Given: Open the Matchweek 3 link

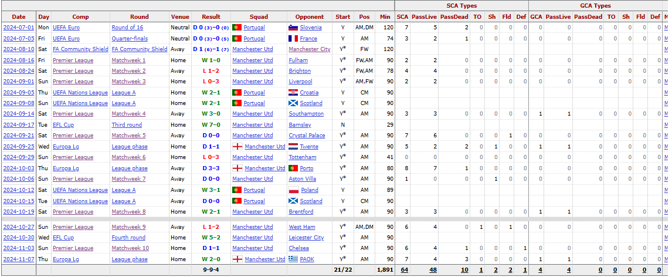Looking at the screenshot, I should [128, 82].
